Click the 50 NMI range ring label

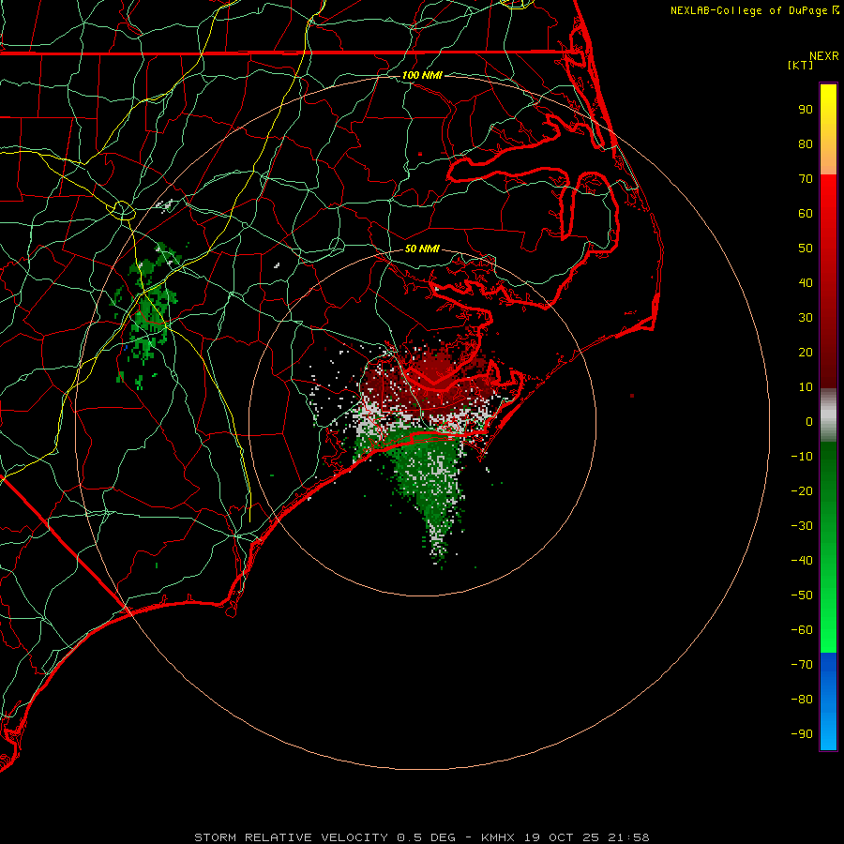(422, 249)
